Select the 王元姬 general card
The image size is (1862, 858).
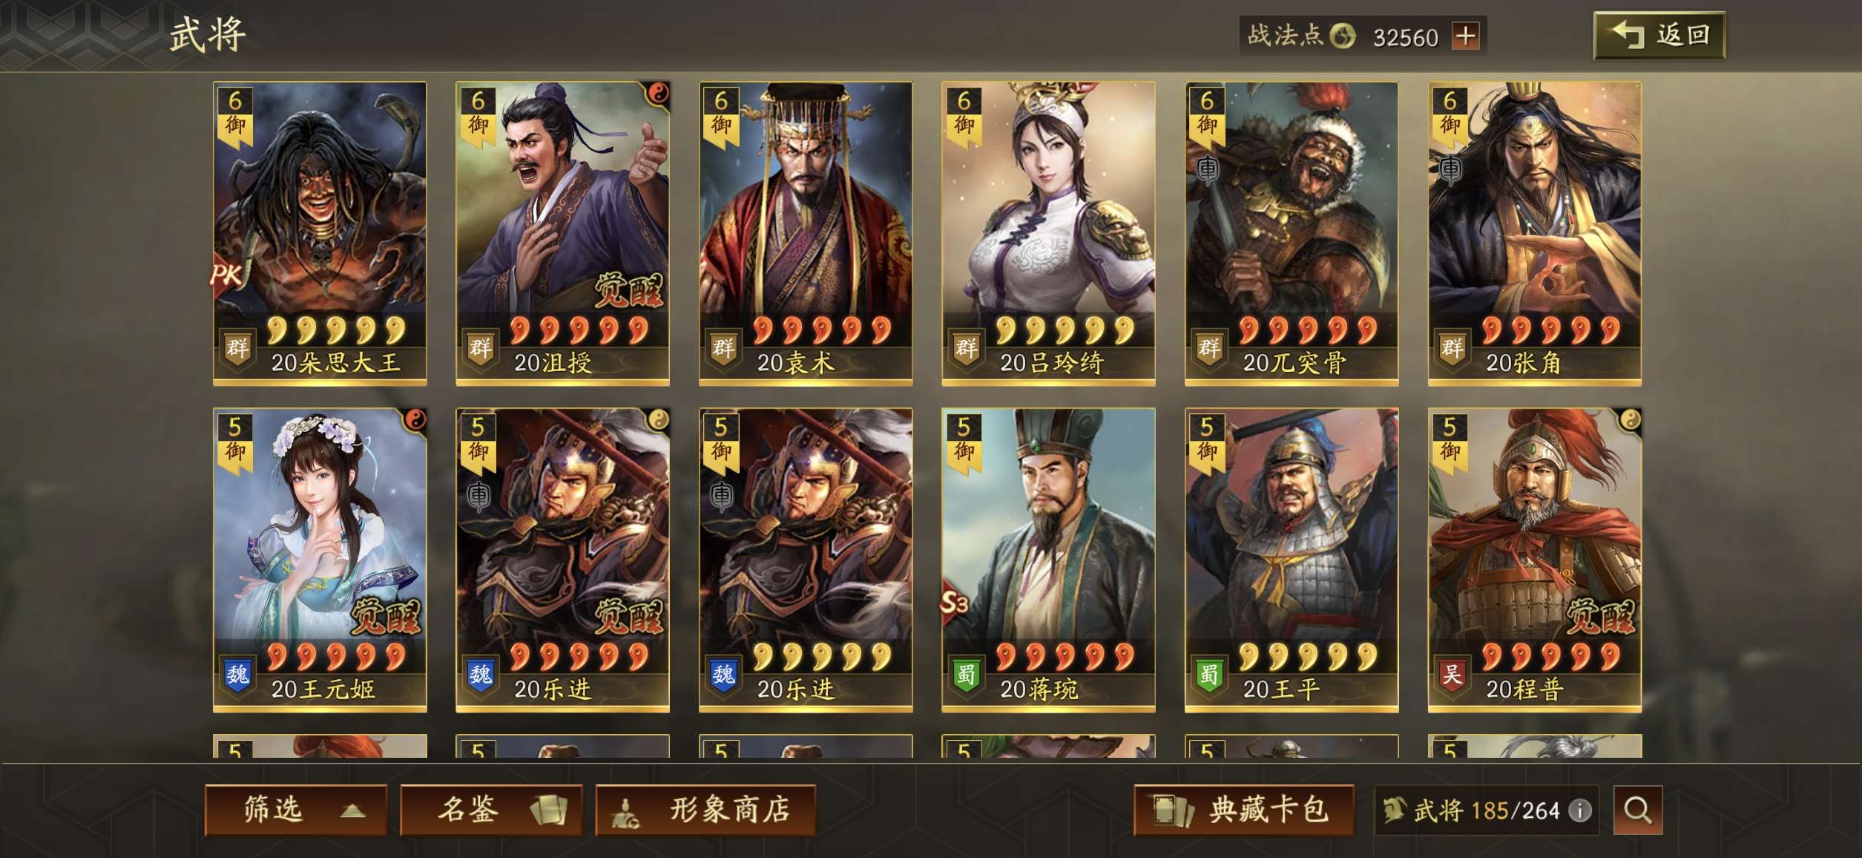[x=320, y=560]
